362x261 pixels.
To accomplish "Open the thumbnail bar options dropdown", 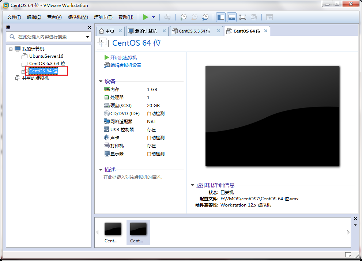I will (355, 225).
